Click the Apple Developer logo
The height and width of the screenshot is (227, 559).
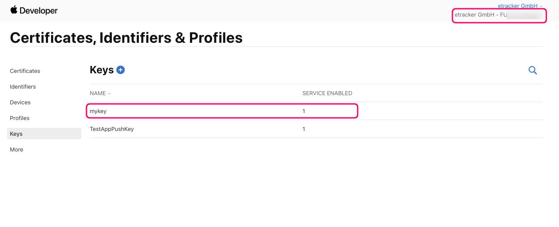(x=14, y=10)
